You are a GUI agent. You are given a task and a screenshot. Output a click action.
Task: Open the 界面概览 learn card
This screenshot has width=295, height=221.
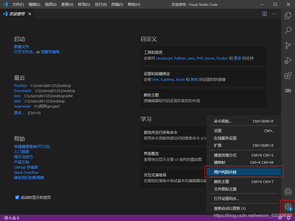click(x=173, y=157)
